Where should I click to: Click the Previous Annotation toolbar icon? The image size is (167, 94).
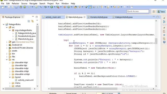pyautogui.click(x=108, y=7)
